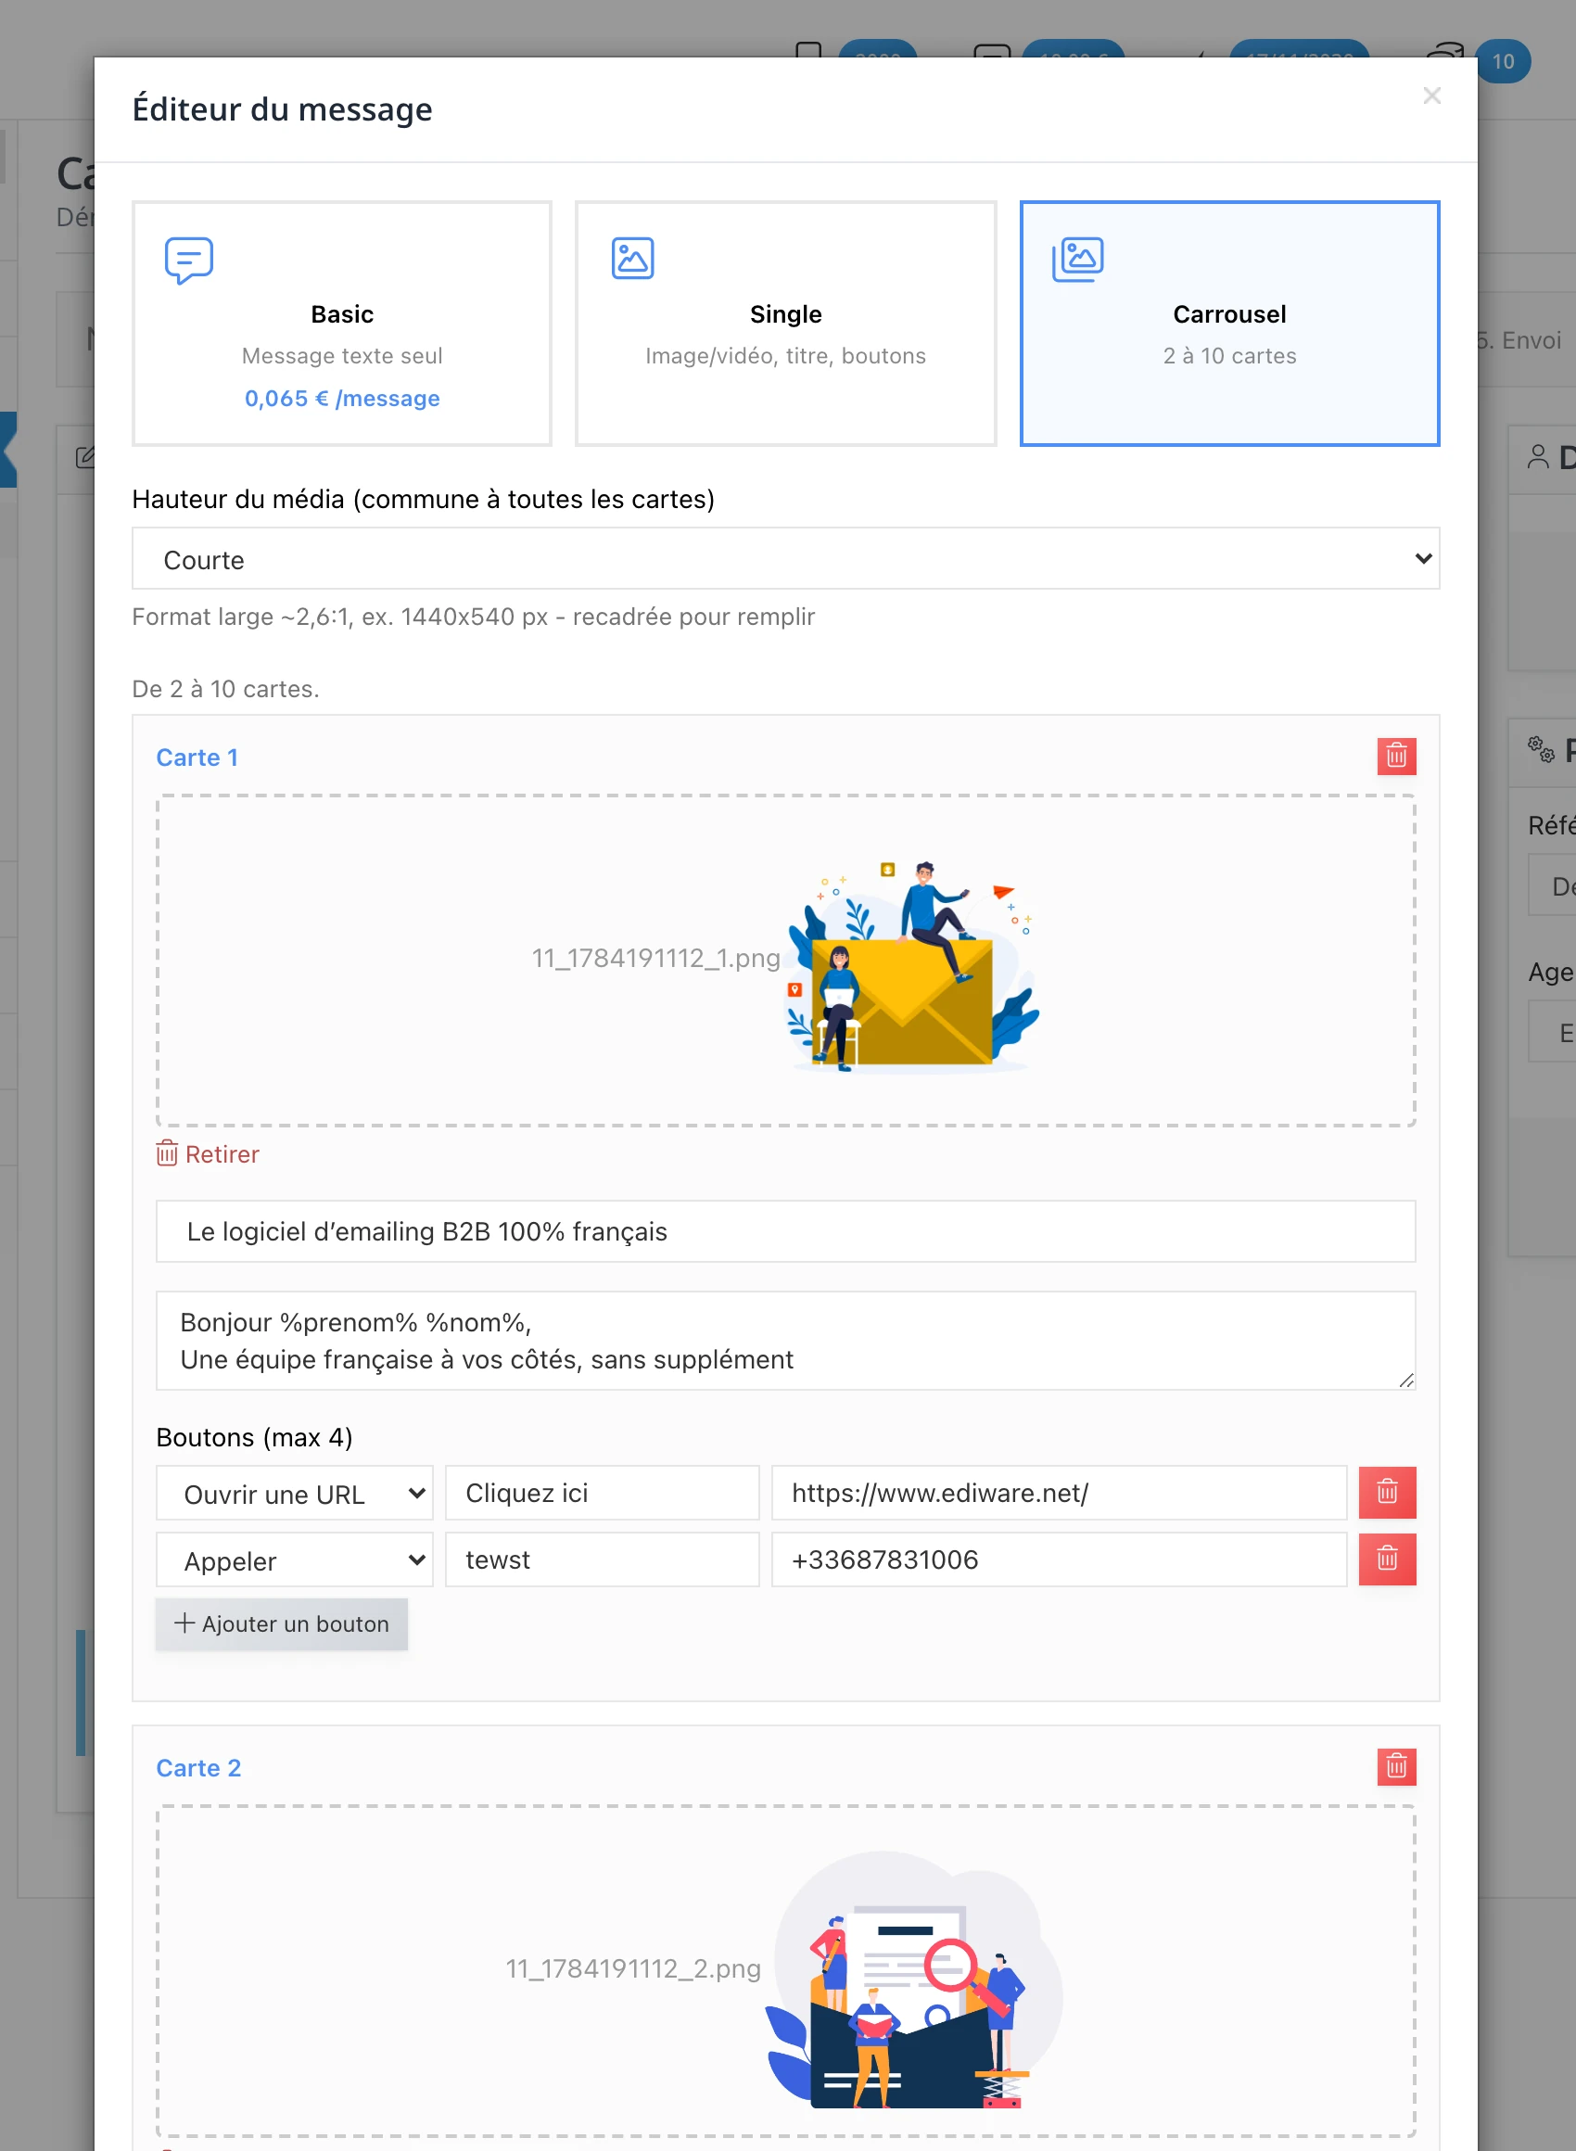The width and height of the screenshot is (1576, 2151).
Task: Click the Carte 2 heading
Action: pyautogui.click(x=198, y=1767)
